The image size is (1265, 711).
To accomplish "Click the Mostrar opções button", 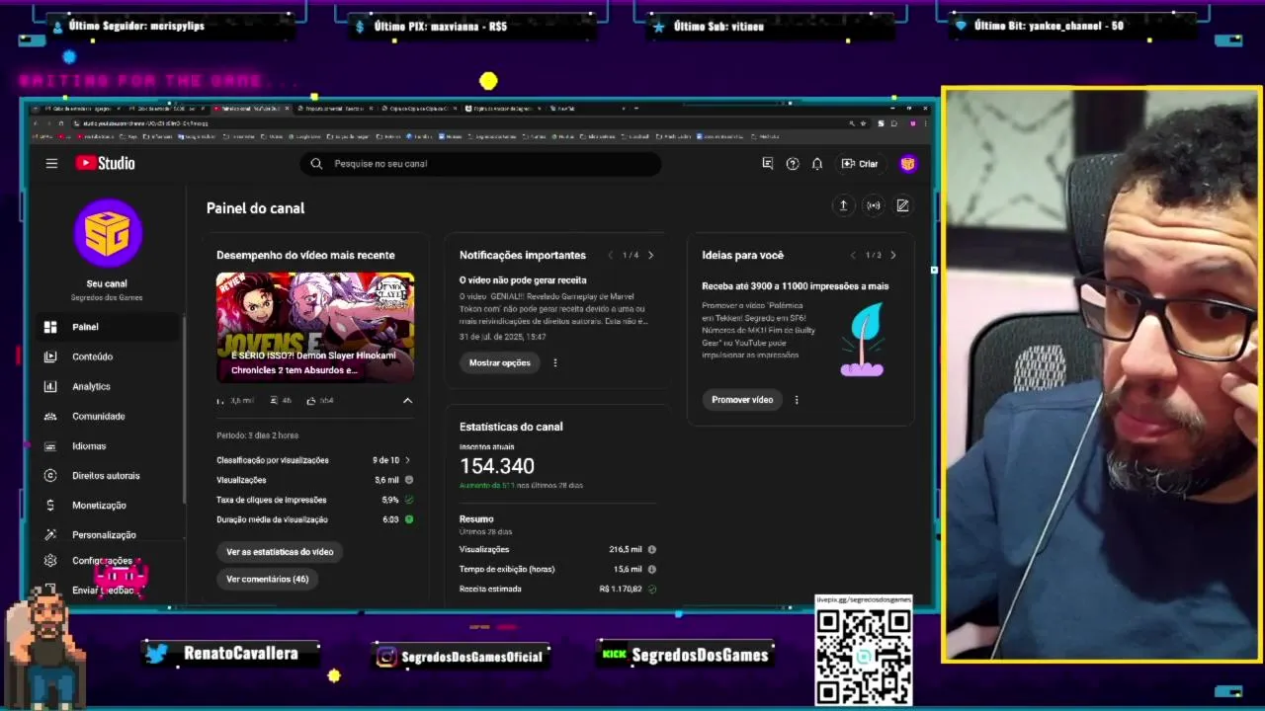I will point(499,362).
